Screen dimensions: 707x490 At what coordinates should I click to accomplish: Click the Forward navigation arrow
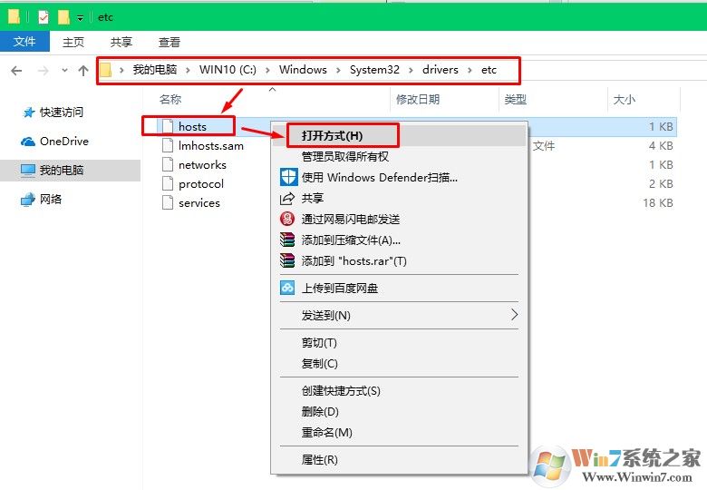point(43,71)
